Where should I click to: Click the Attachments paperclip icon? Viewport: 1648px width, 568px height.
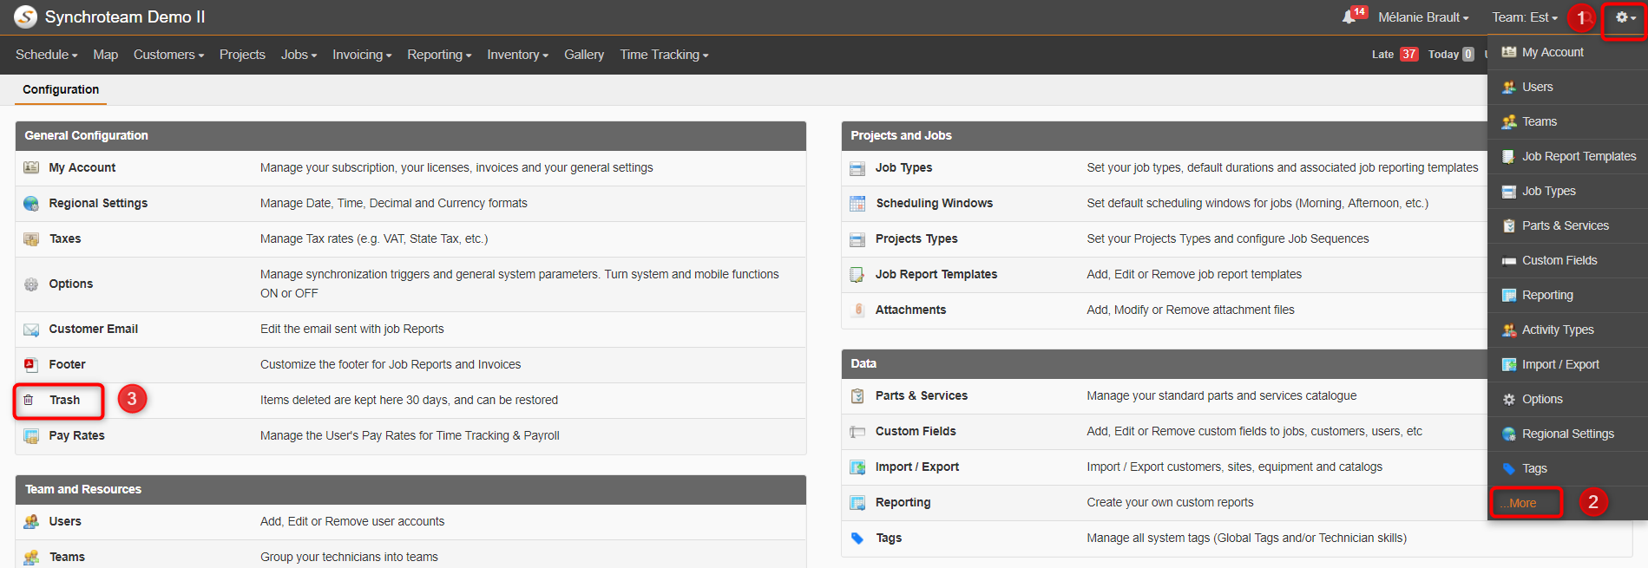857,310
